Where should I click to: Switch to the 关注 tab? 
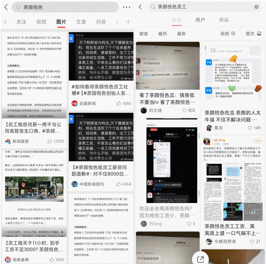coord(21,22)
